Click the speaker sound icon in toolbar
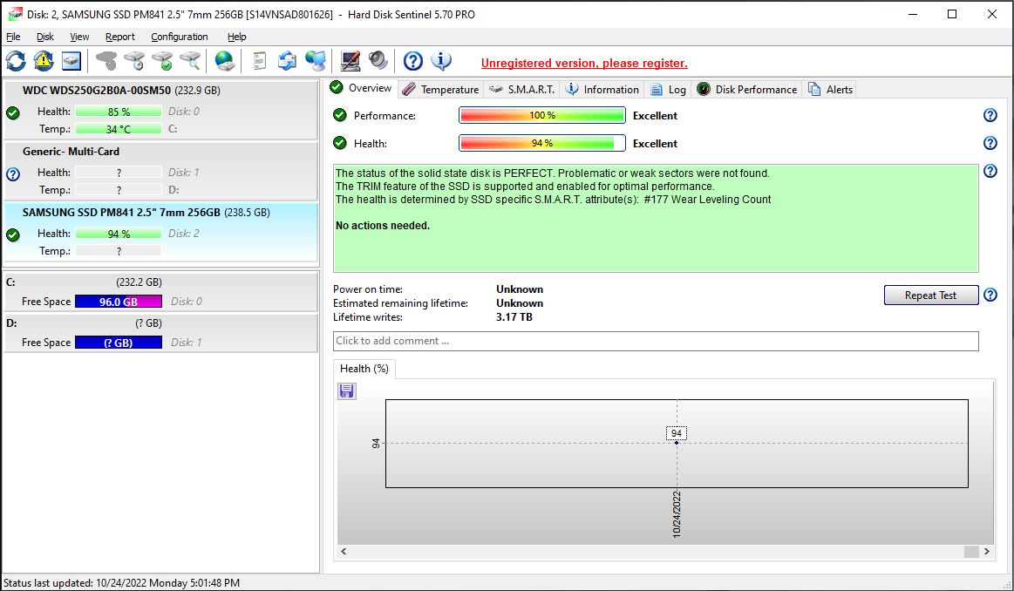 coord(378,61)
